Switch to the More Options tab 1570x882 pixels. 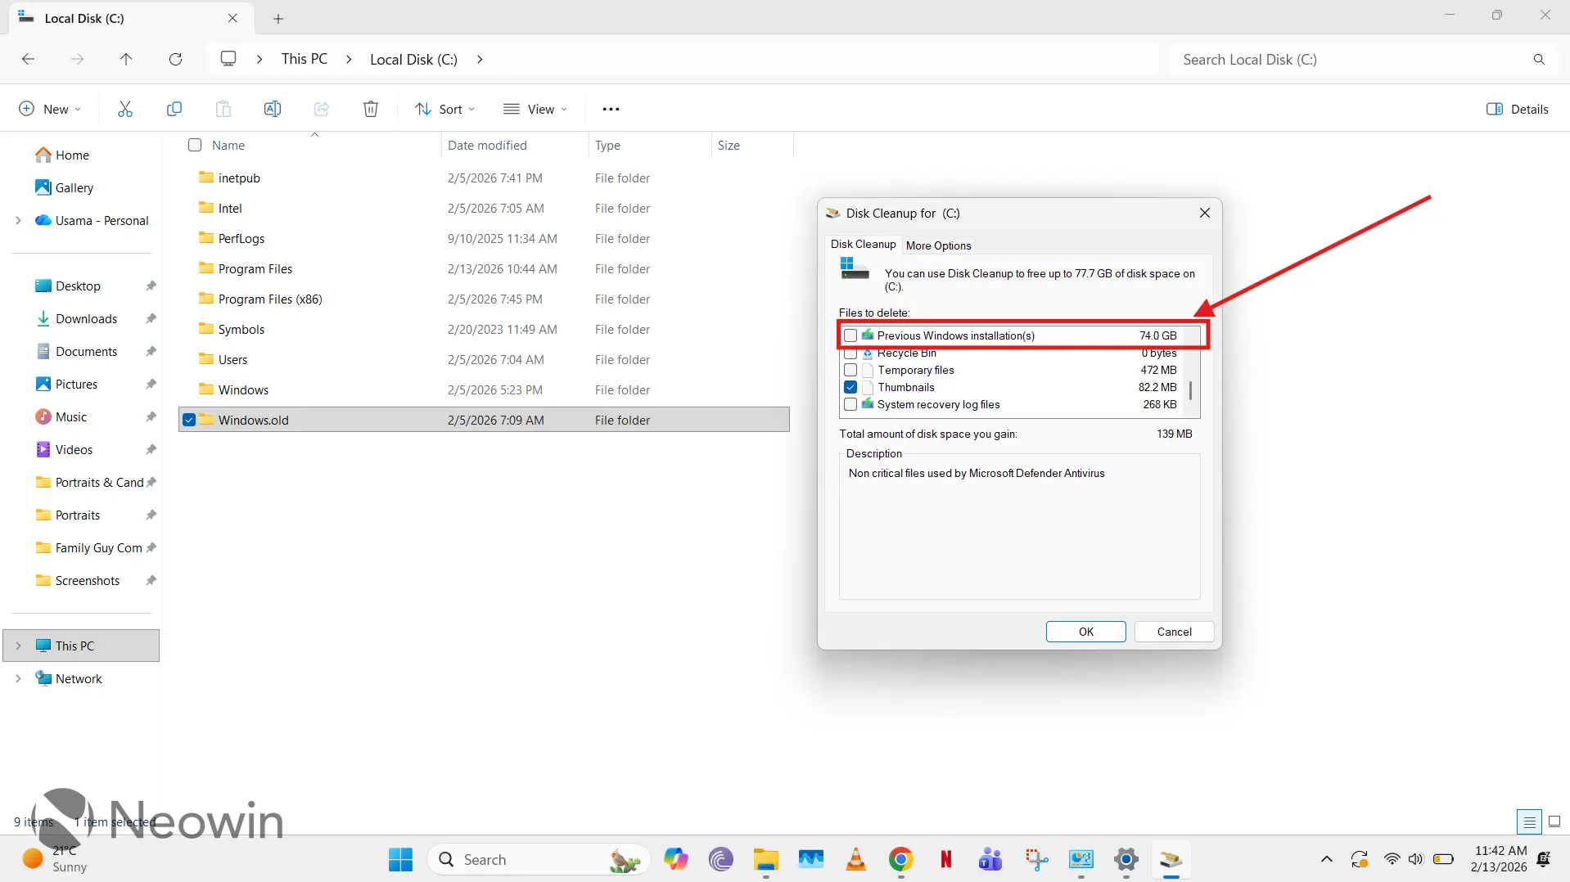coord(938,245)
